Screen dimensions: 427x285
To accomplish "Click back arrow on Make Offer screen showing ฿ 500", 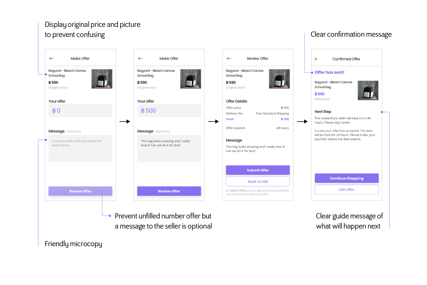I will pyautogui.click(x=141, y=58).
